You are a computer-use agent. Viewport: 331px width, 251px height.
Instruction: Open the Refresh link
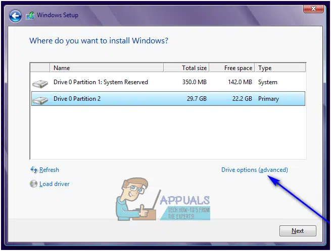coord(49,170)
